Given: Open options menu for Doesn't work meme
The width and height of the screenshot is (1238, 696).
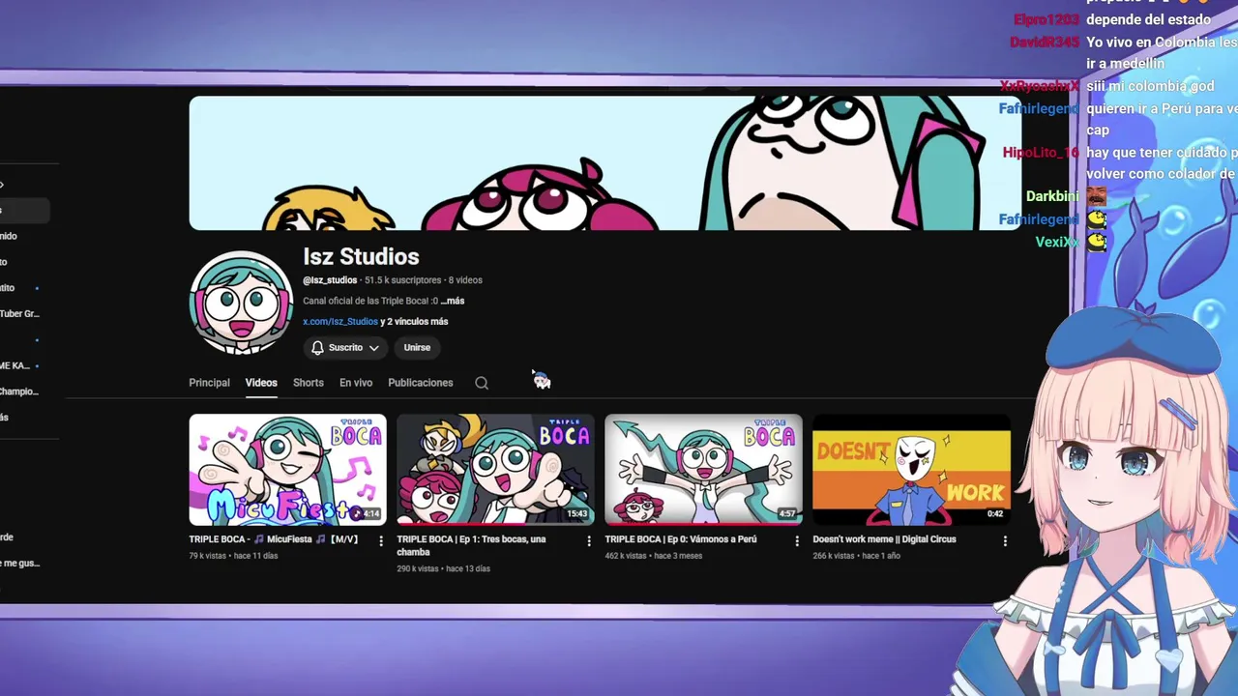Looking at the screenshot, I should coord(1005,541).
